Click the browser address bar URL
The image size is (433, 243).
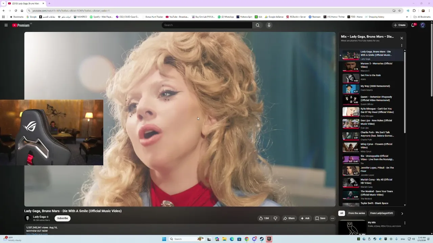71,11
